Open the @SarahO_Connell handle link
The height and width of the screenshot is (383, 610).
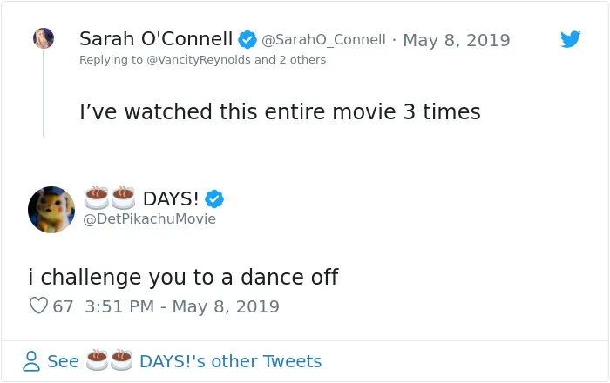click(x=323, y=40)
